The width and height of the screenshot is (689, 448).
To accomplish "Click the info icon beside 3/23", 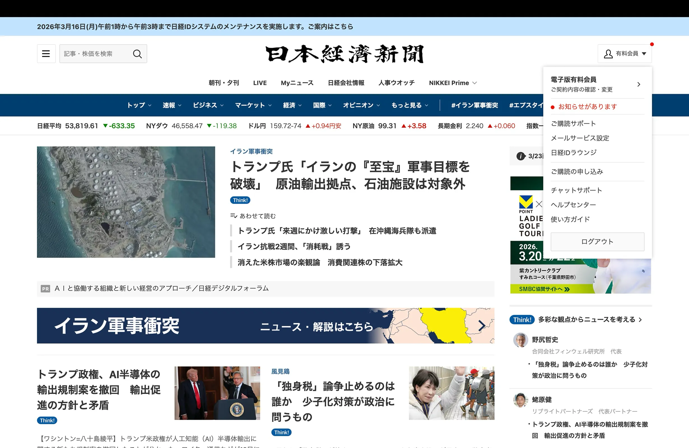I will (521, 156).
